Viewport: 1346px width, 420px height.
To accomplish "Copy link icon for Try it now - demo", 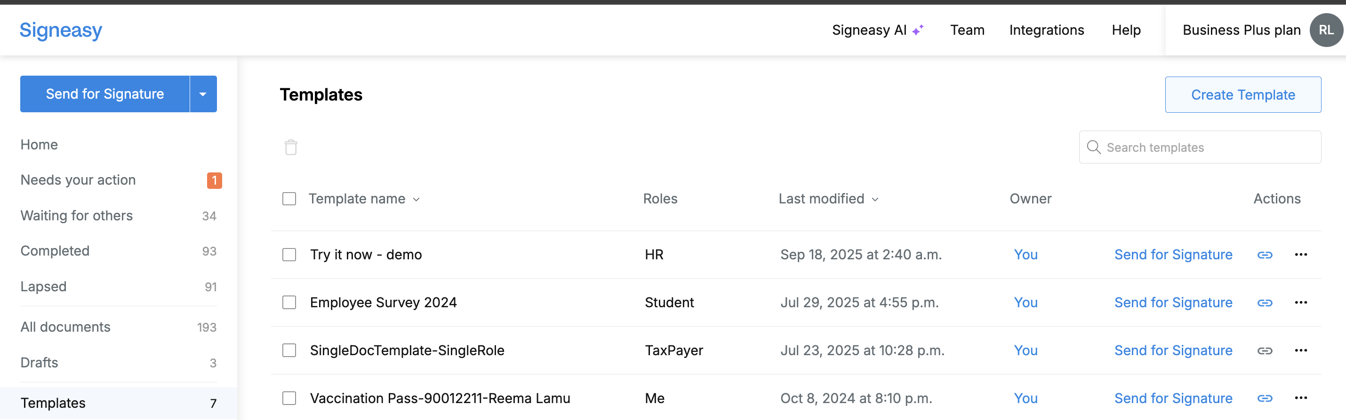I will [1265, 255].
